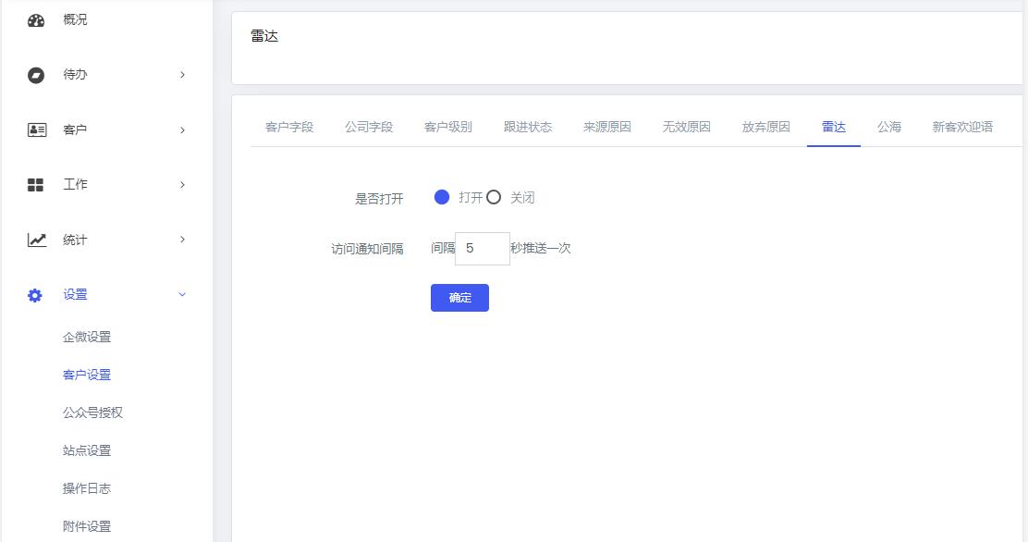The width and height of the screenshot is (1028, 542).
Task: Focus the interval seconds input field
Action: click(x=483, y=249)
